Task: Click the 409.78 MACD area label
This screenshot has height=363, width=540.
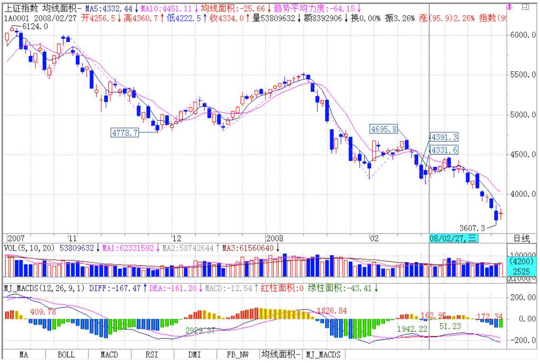Action: pyautogui.click(x=43, y=312)
